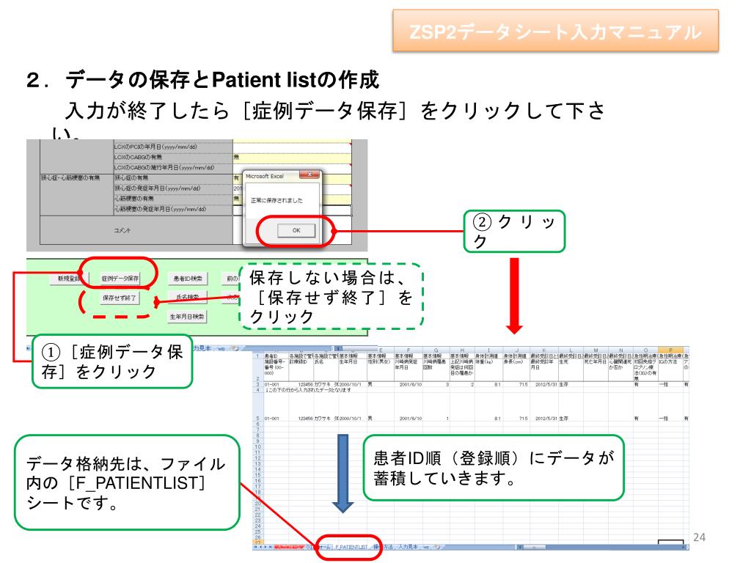Click the 生存 cell in row 3
Viewport: 751px width, 563px height.
tap(570, 384)
